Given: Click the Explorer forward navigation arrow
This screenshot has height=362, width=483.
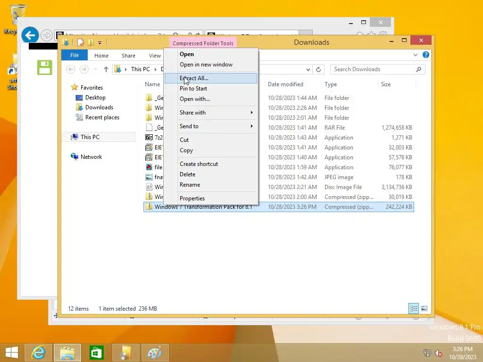Looking at the screenshot, I should coord(84,69).
